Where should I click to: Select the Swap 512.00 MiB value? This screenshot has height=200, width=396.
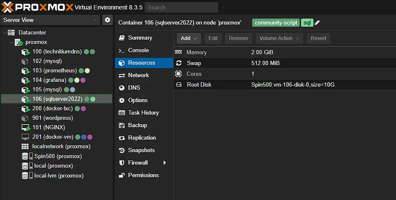[x=266, y=63]
